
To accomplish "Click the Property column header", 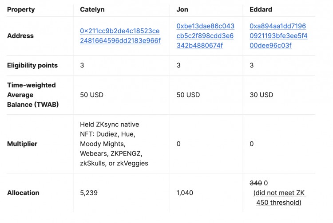I will 21,10.
